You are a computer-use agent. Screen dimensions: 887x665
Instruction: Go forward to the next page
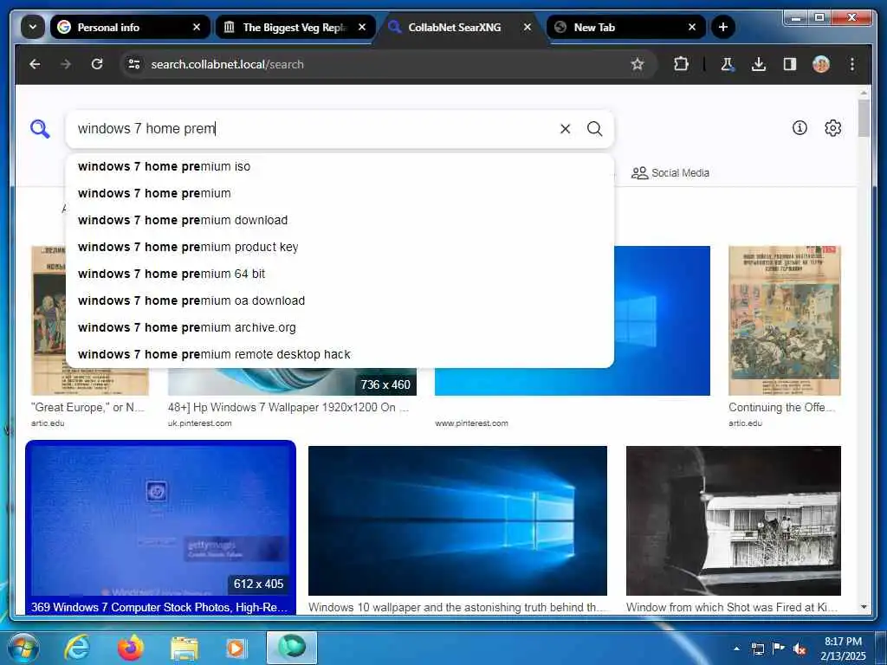(66, 64)
